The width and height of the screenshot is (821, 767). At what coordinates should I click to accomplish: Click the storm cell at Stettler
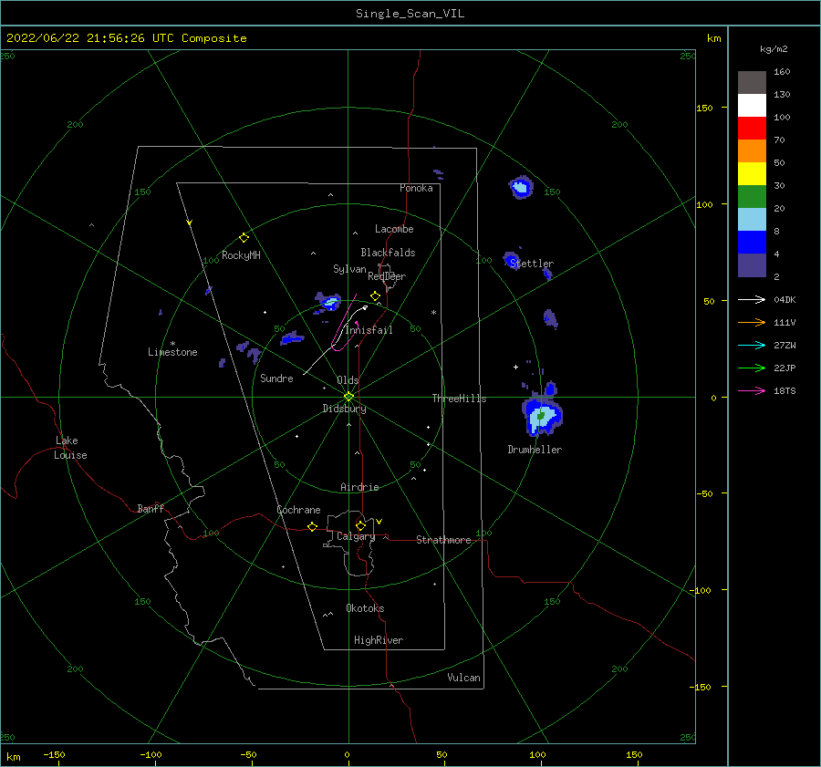512,260
